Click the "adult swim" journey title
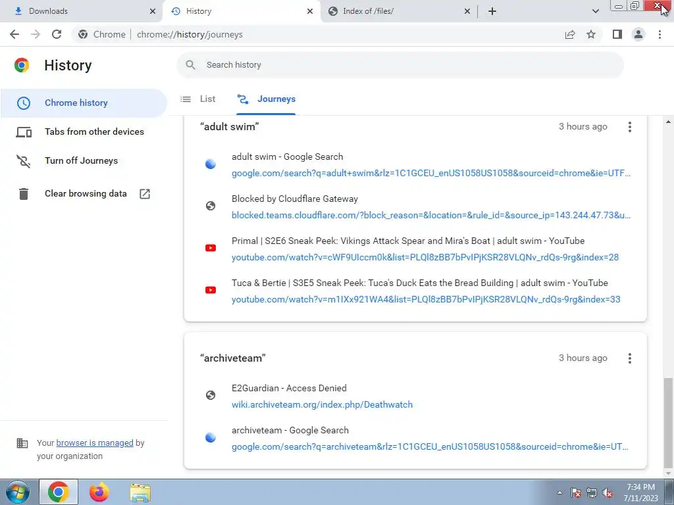674x505 pixels. tap(230, 127)
